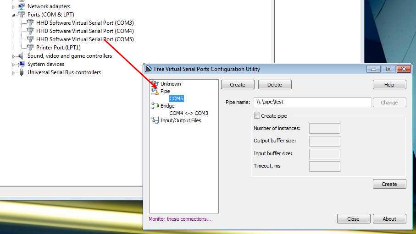This screenshot has height=234, width=416.
Task: Click the COM5 serial port icon in Device Manager
Action: pyautogui.click(x=31, y=39)
